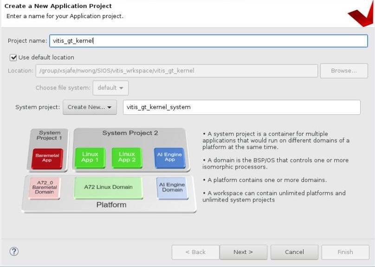Click the System Project 1 heading
Image resolution: width=375 pixels, height=267 pixels.
(49, 136)
